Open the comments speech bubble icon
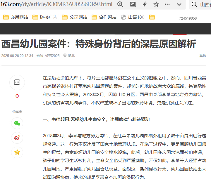The height and width of the screenshot is (184, 211). click(17, 82)
